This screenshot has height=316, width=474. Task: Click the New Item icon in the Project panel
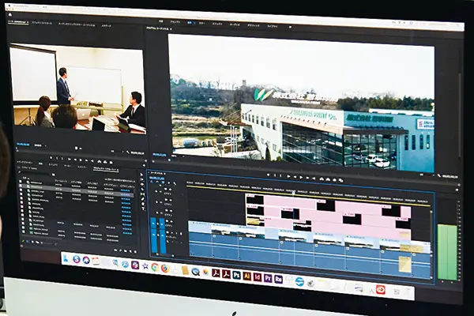coord(130,251)
